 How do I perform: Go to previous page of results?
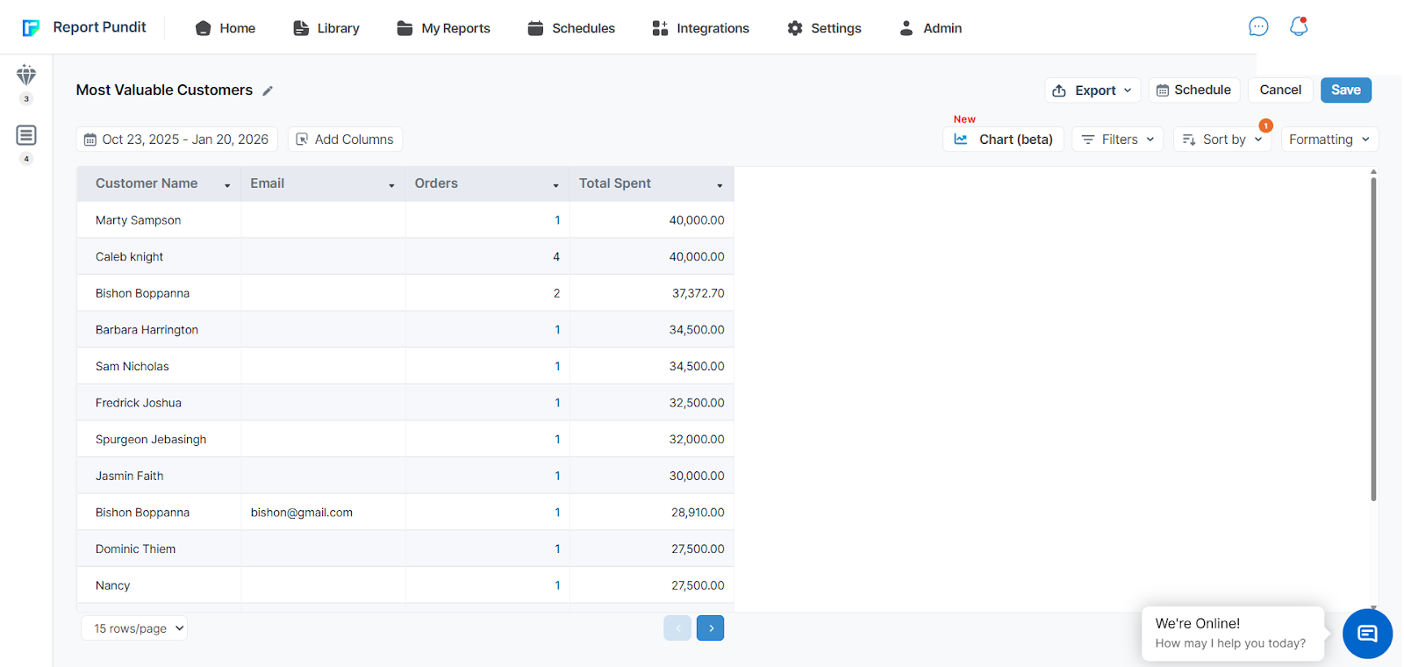pyautogui.click(x=677, y=628)
